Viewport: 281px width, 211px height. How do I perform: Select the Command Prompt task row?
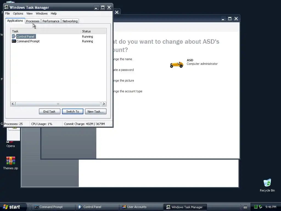58,41
